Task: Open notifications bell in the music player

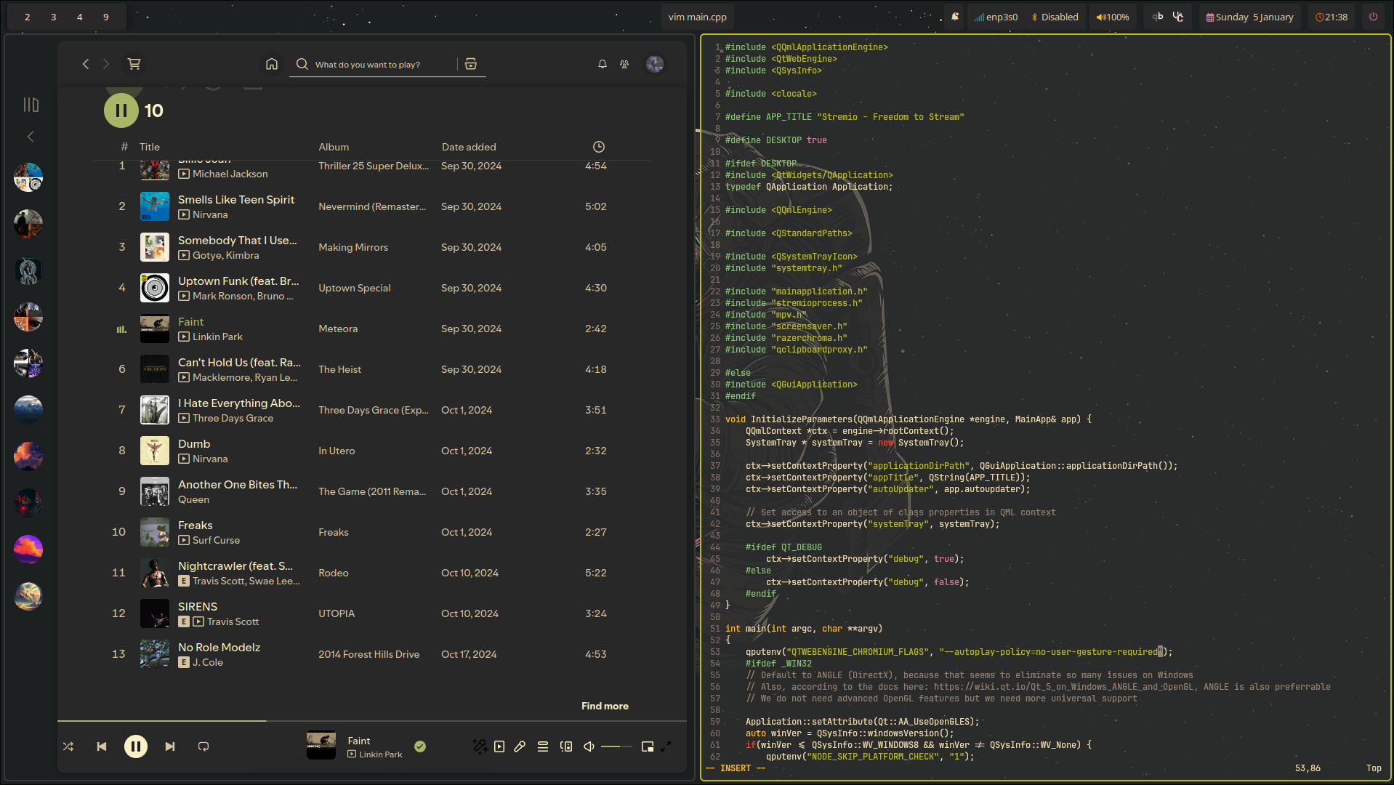Action: click(603, 64)
